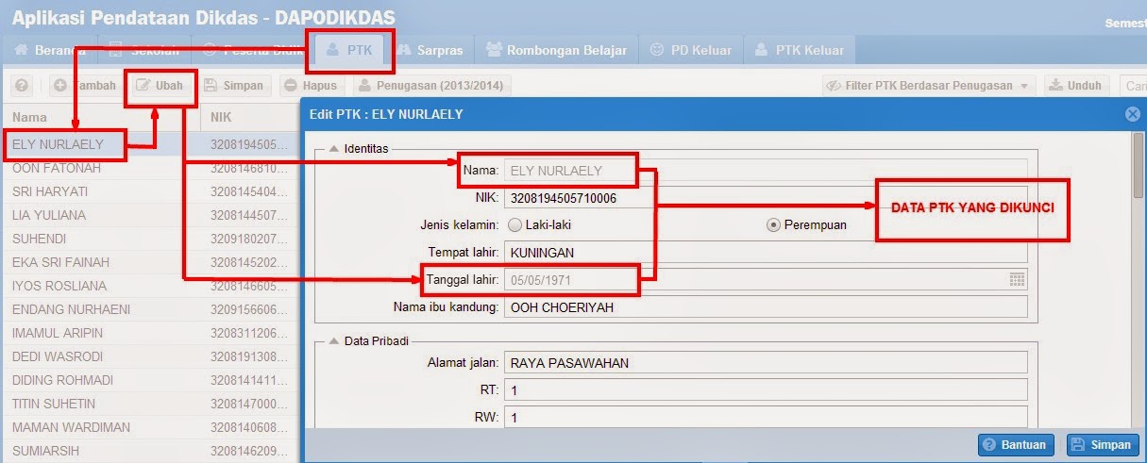Select the EKA SRI FAINAH row

pos(150,262)
